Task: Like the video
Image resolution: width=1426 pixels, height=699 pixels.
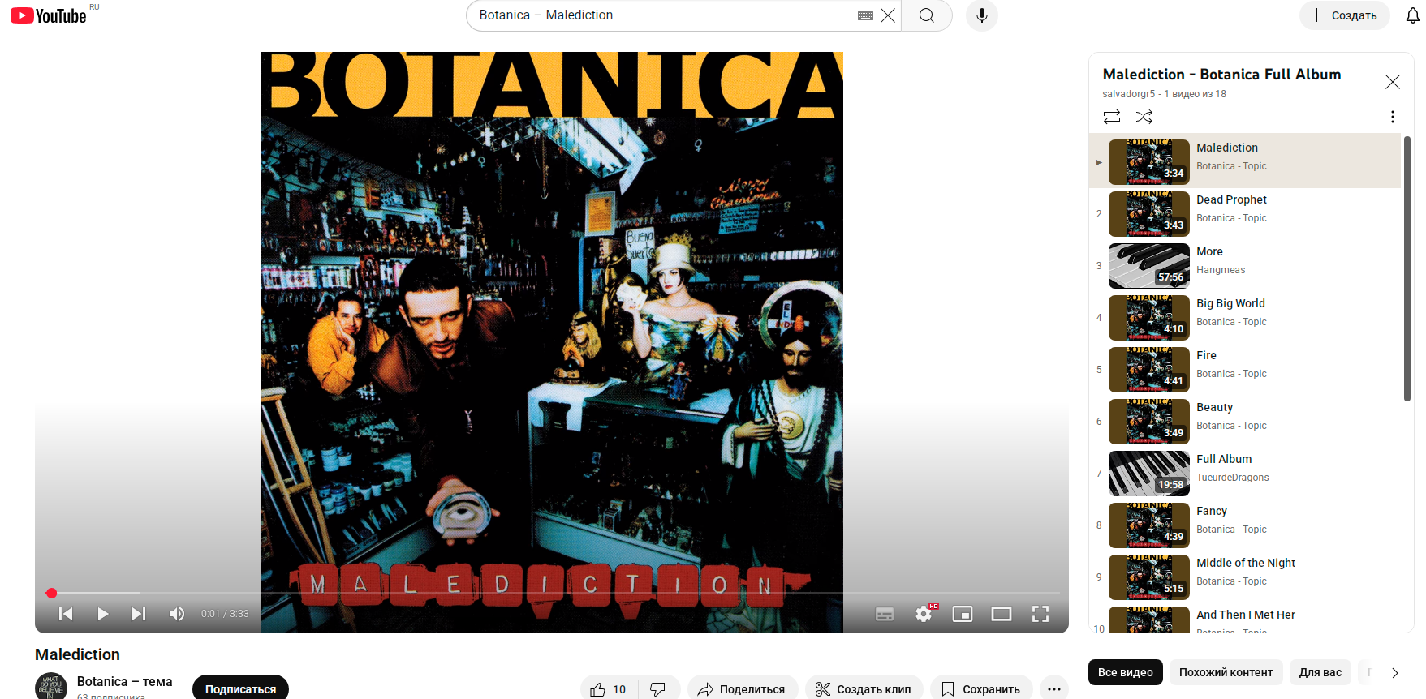Action: click(608, 689)
